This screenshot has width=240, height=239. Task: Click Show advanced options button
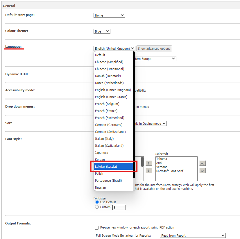[154, 49]
